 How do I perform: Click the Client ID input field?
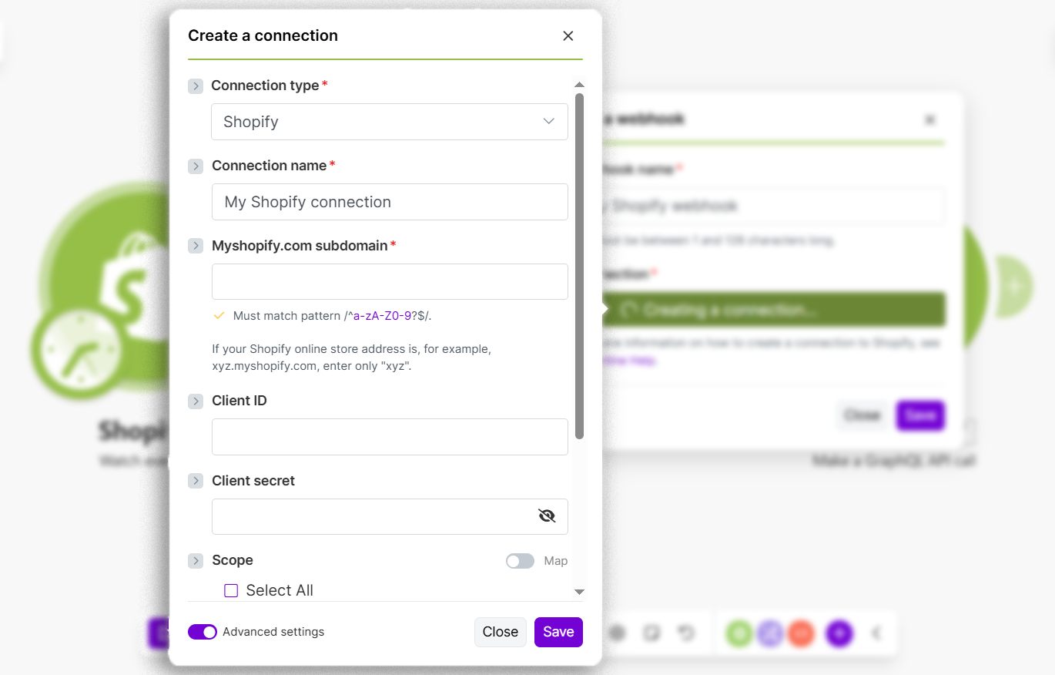pyautogui.click(x=390, y=437)
